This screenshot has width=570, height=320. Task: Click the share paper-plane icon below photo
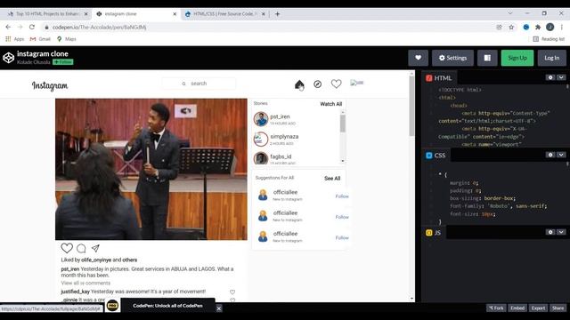(95, 248)
